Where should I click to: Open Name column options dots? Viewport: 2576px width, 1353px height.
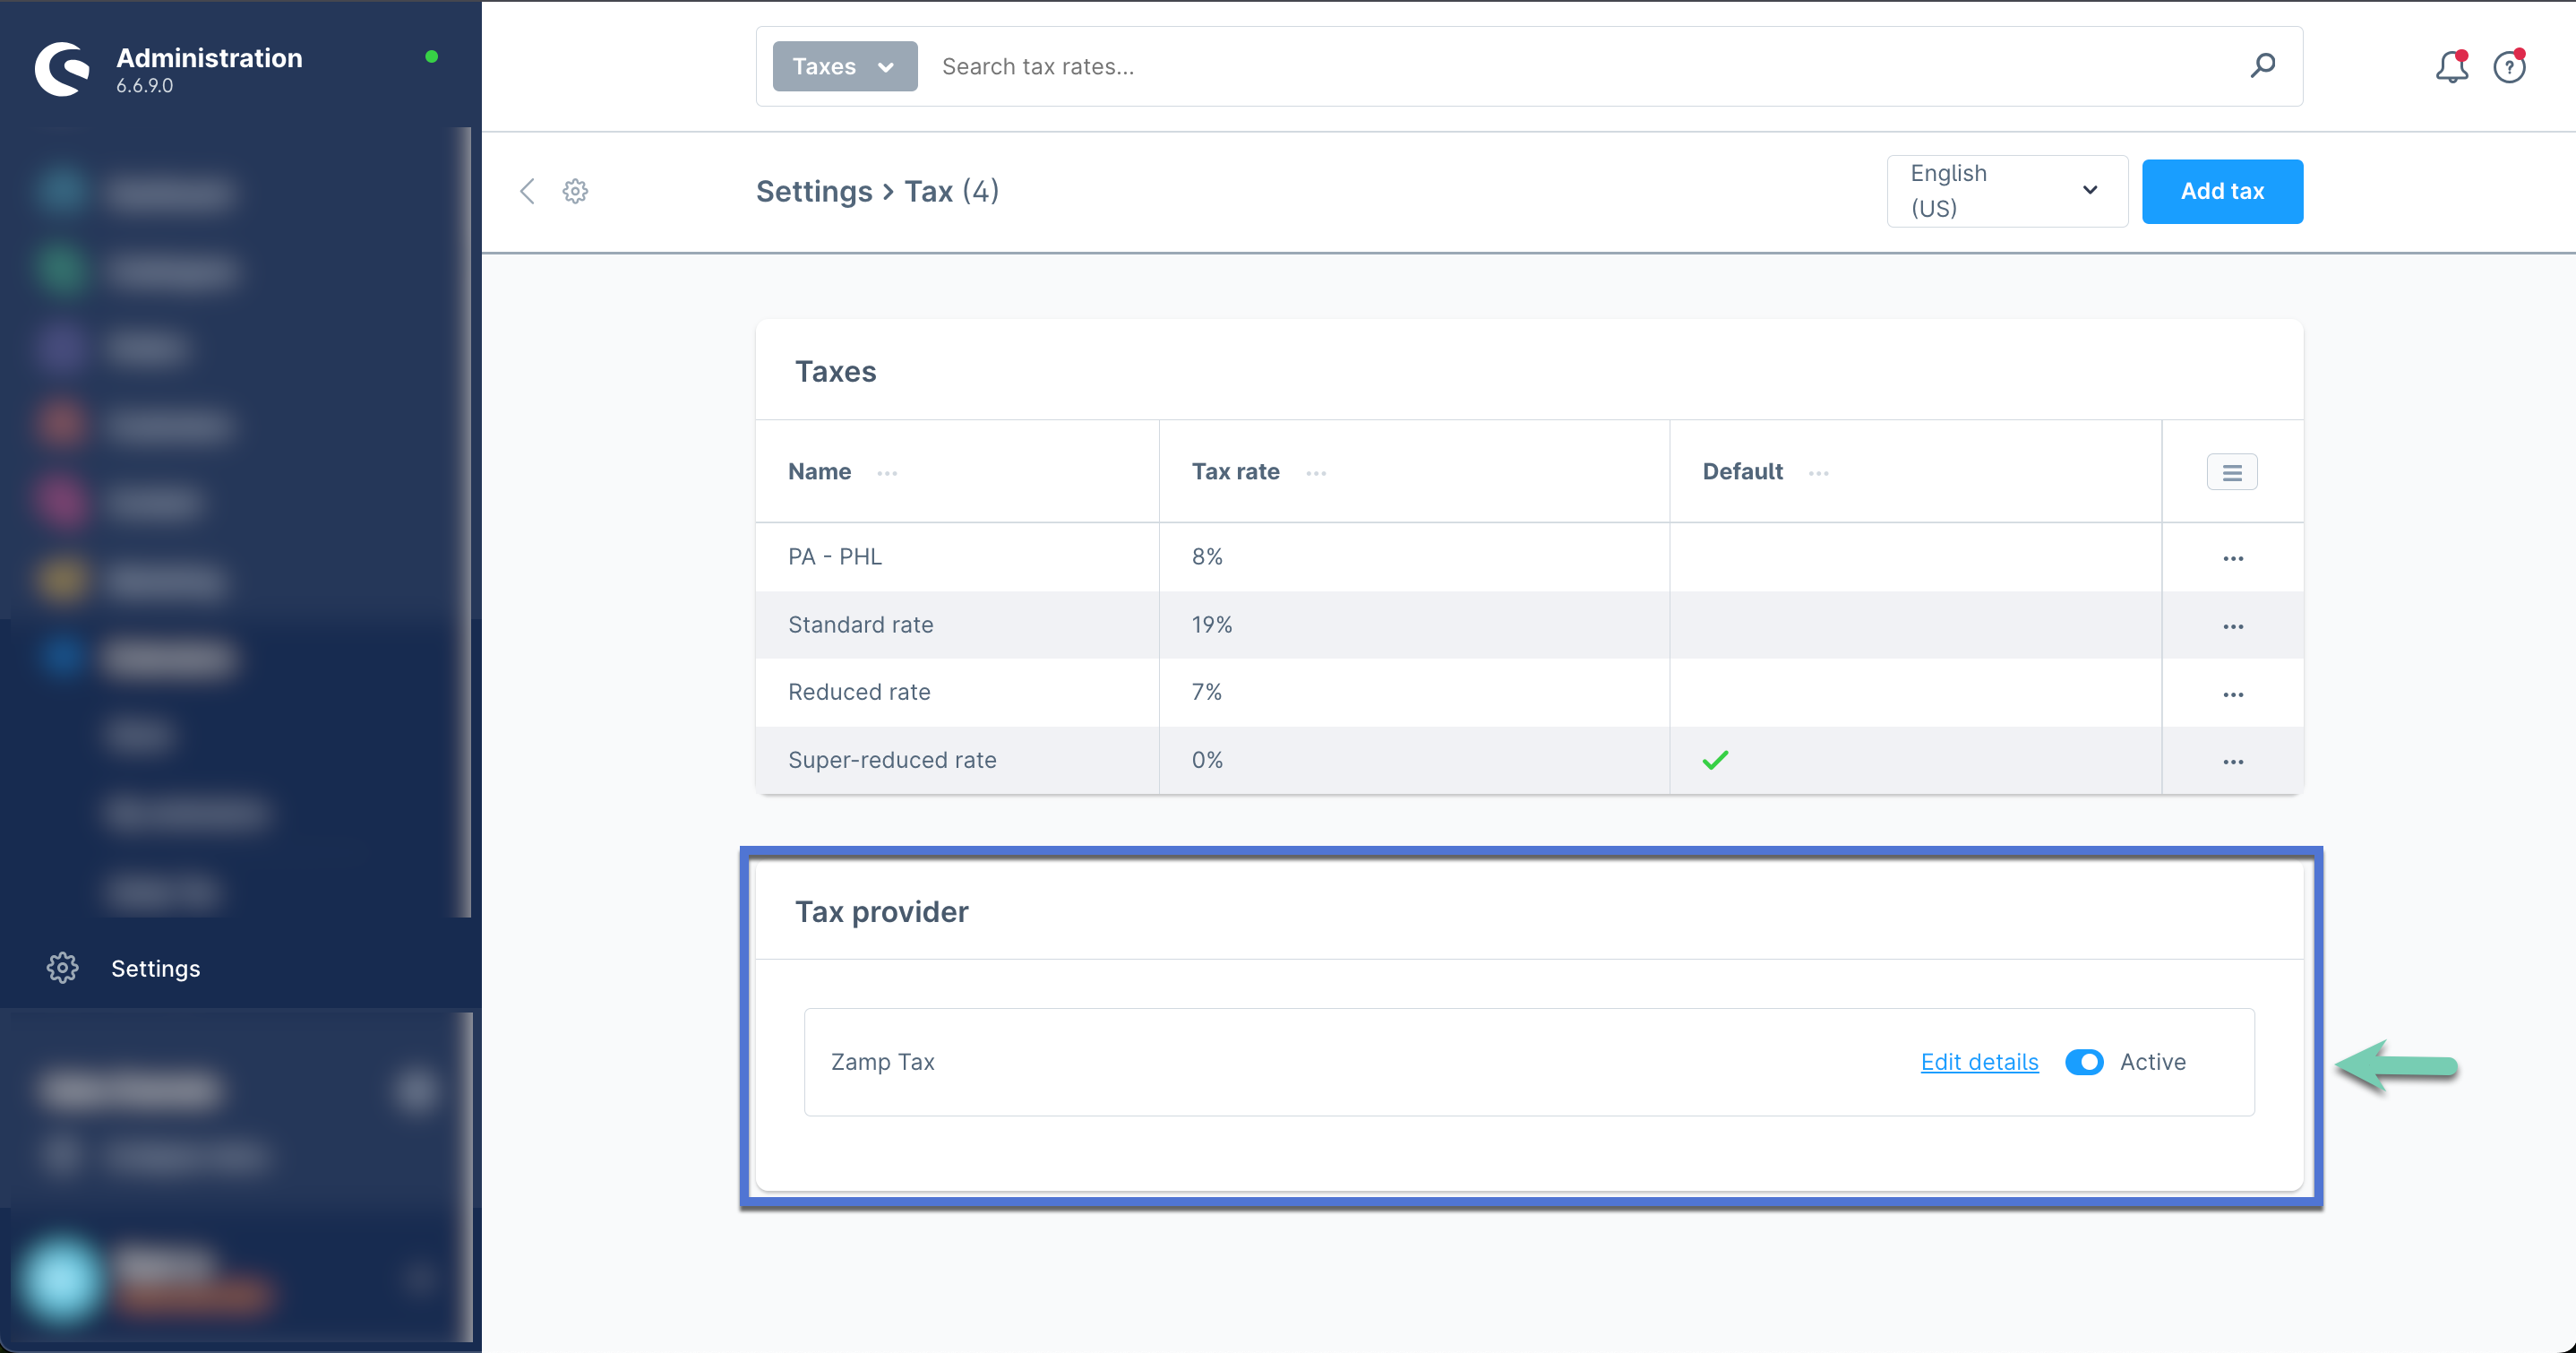[x=887, y=473]
